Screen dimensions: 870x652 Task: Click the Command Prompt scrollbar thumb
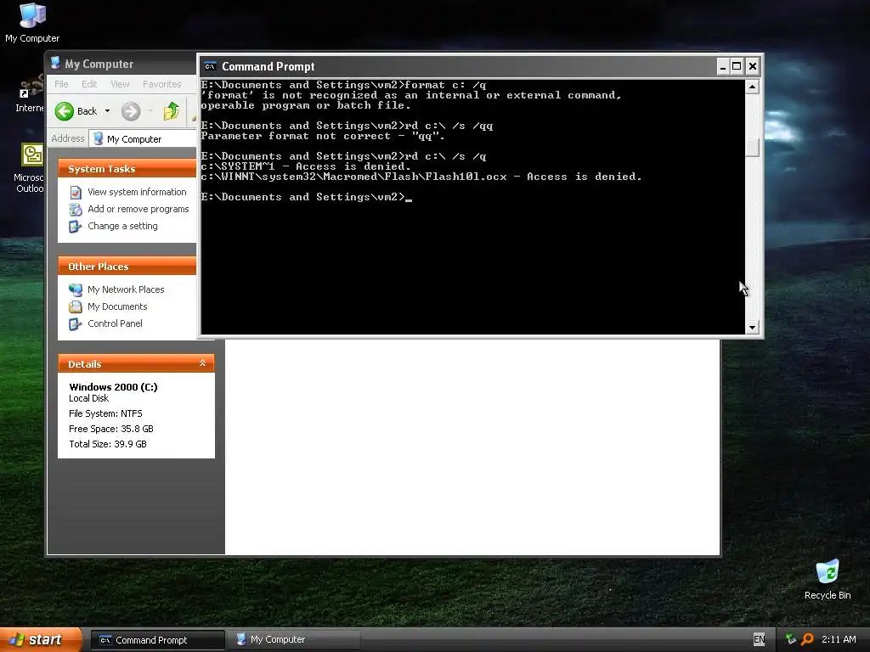click(752, 147)
